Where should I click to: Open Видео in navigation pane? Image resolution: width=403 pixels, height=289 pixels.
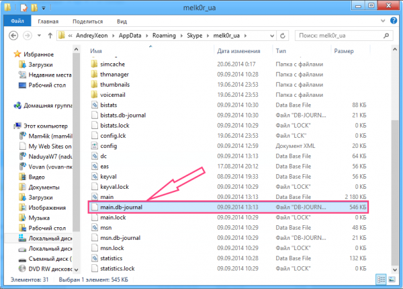pos(36,177)
